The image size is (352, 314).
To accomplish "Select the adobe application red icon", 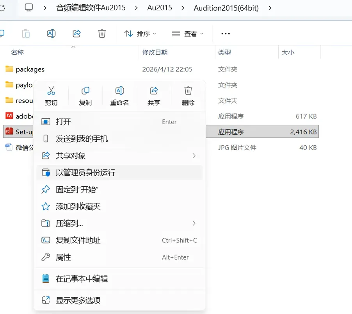I will [x=9, y=116].
